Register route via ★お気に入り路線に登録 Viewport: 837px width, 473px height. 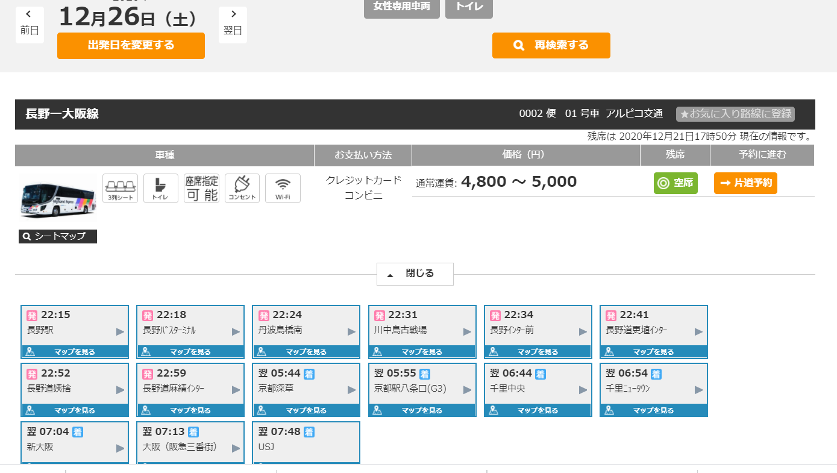coord(735,114)
